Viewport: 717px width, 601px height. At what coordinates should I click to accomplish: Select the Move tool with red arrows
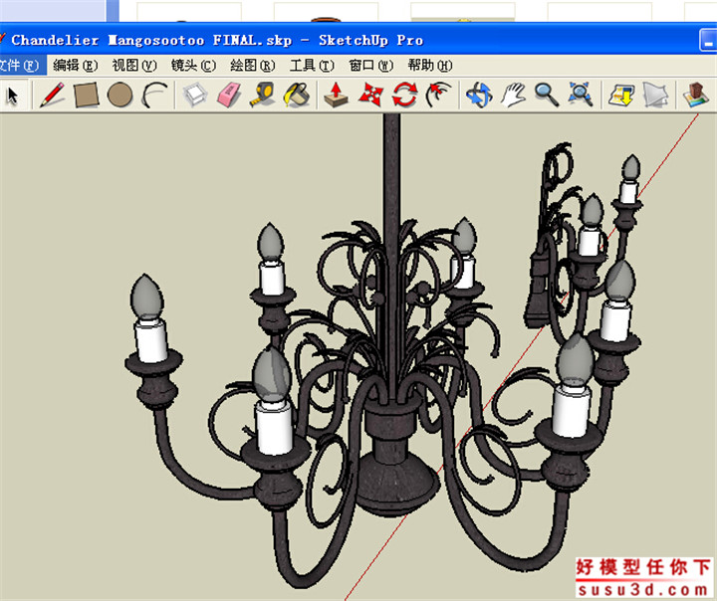369,96
